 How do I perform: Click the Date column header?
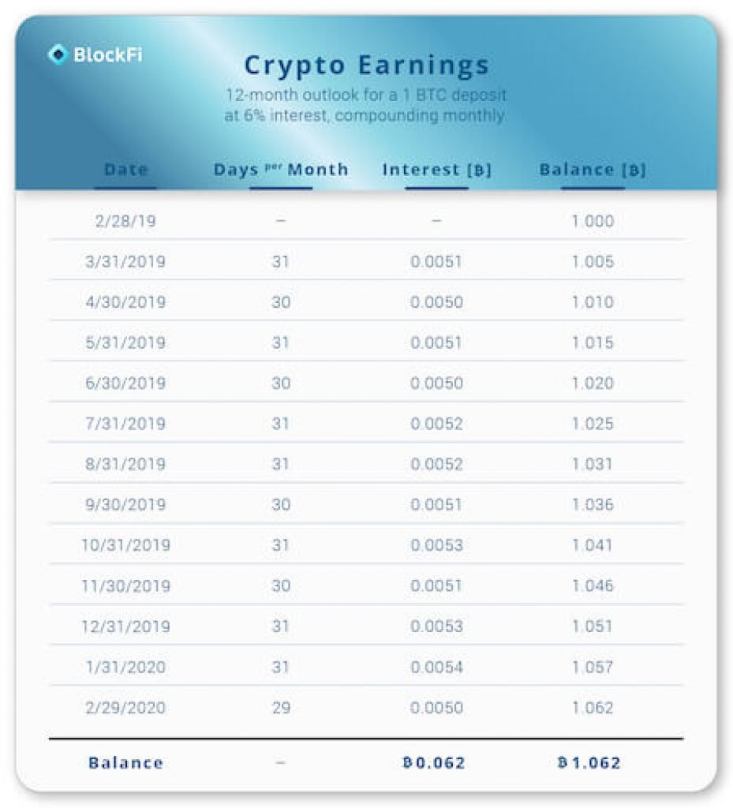[125, 170]
